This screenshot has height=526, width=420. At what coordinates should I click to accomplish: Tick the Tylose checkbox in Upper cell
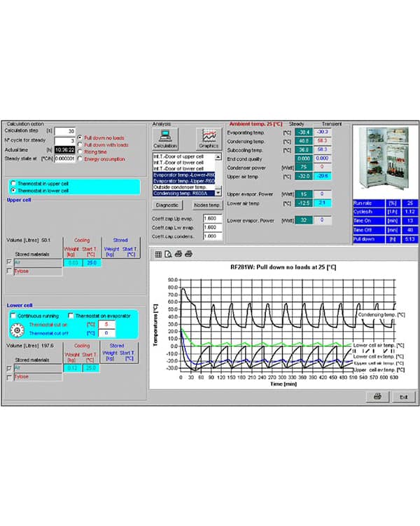click(9, 271)
